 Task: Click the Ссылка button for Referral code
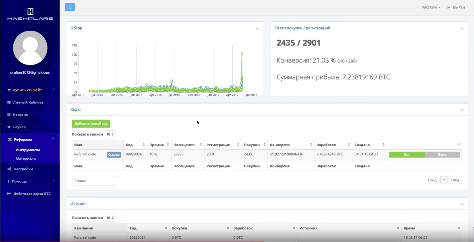coord(114,154)
